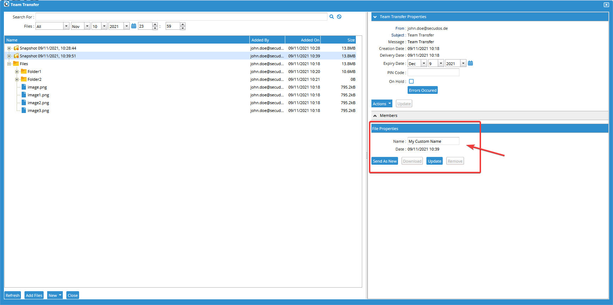Viewport: 613px width, 305px height.
Task: Close the Team Transfer window
Action: tap(606, 5)
